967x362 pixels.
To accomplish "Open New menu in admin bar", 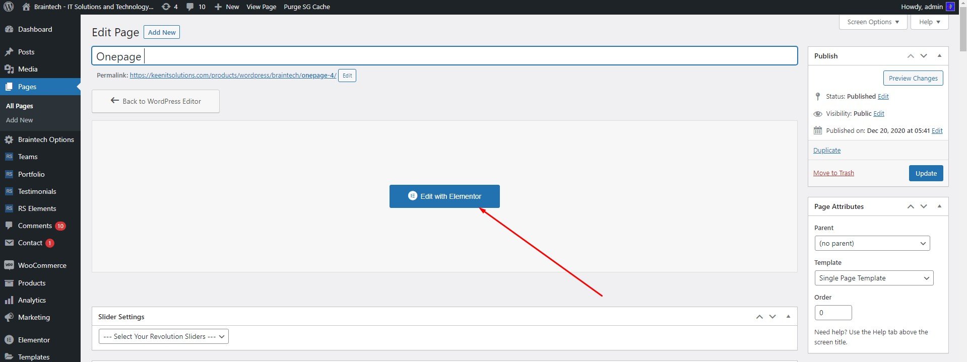I will coord(227,7).
